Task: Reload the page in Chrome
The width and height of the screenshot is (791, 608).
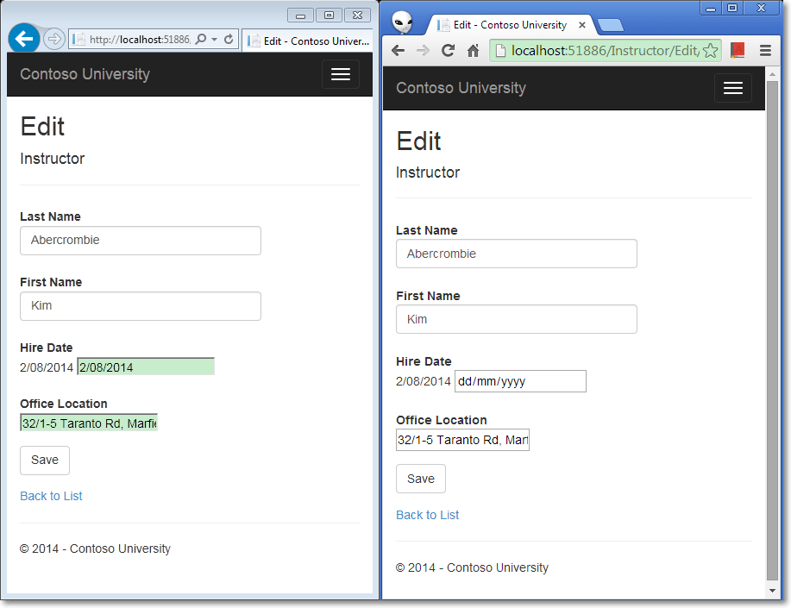Action: click(448, 51)
